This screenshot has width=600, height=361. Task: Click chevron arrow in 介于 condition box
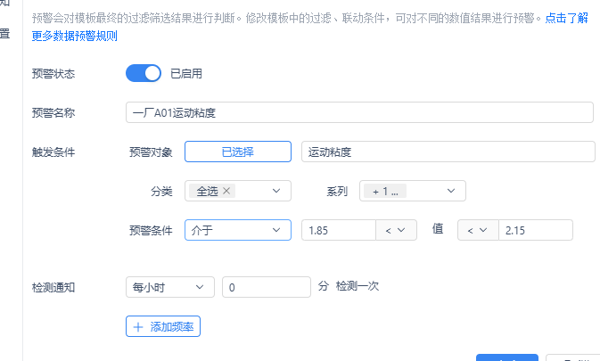[276, 230]
